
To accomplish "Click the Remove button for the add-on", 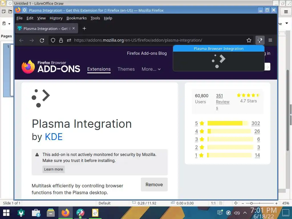I will [x=154, y=184].
